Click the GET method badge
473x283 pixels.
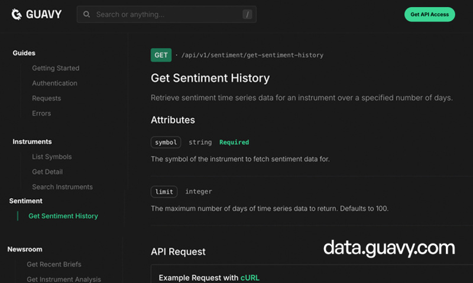tap(161, 55)
